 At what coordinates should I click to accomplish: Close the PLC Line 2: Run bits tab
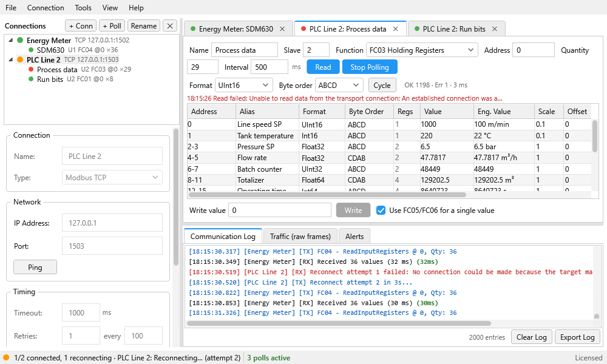pyautogui.click(x=494, y=29)
